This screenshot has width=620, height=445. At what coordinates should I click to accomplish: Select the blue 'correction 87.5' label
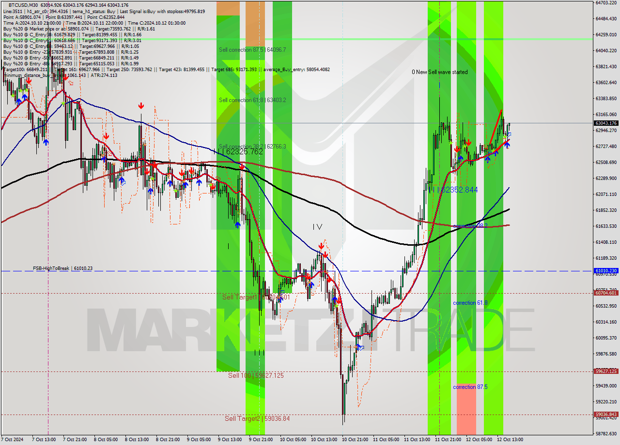pyautogui.click(x=470, y=387)
